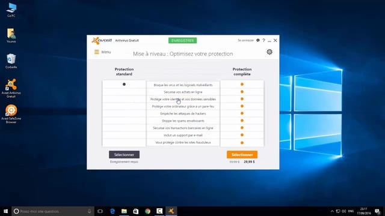Close the Avast window

(x=276, y=40)
